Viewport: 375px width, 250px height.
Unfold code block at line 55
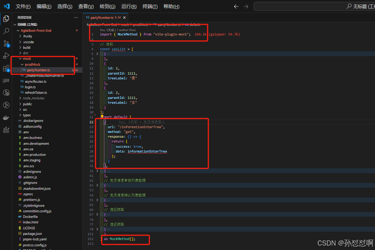point(97,200)
